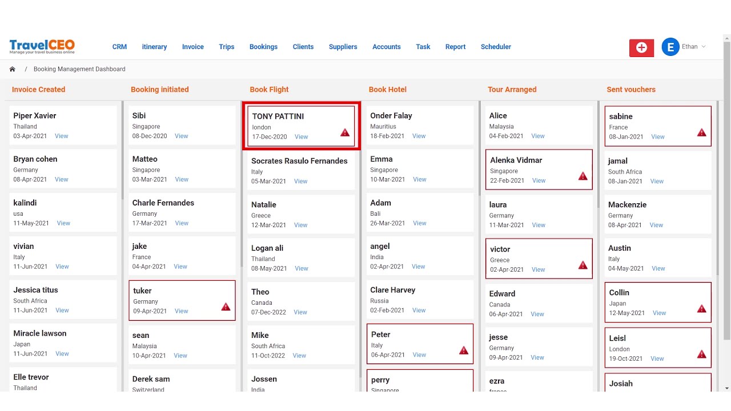The width and height of the screenshot is (731, 411).
Task: Click the TravelCEO logo
Action: pos(42,47)
